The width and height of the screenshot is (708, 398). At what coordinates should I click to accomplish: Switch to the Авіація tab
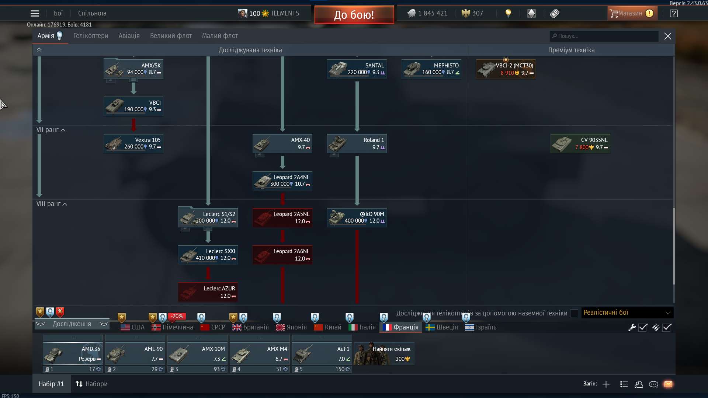point(129,36)
